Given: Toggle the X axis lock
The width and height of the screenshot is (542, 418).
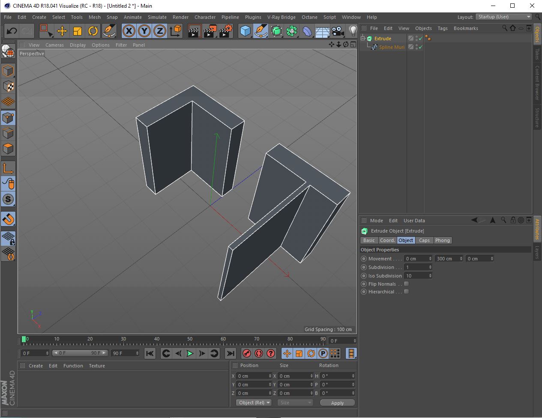Looking at the screenshot, I should pyautogui.click(x=129, y=31).
